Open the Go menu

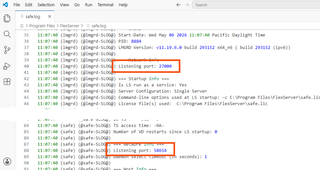pos(77,5)
